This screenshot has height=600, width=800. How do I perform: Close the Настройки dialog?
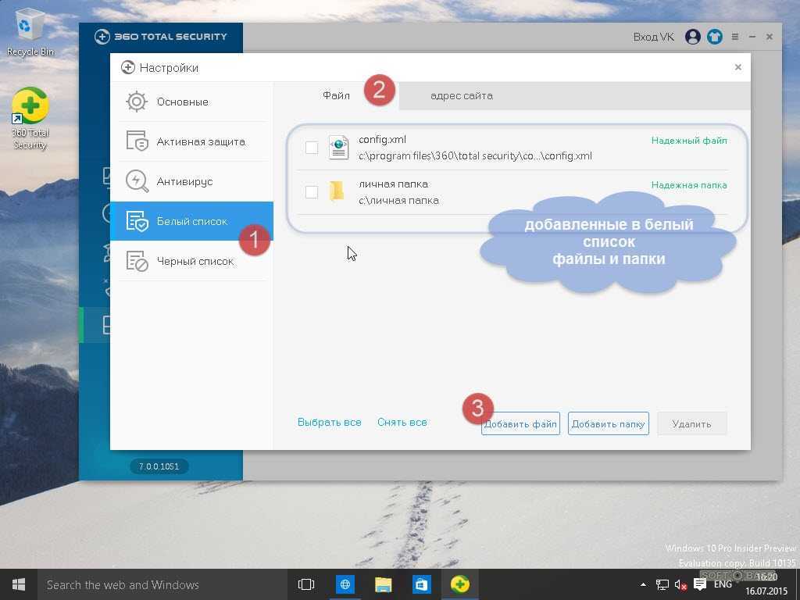pos(737,67)
